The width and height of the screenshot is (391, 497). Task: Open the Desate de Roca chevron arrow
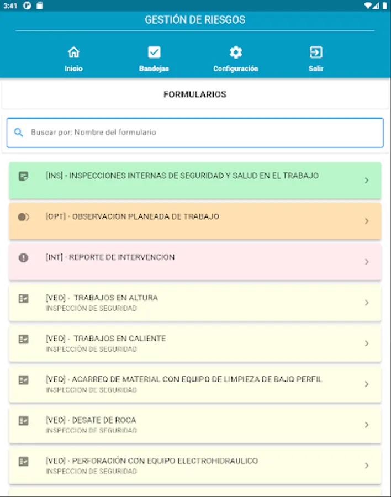pos(367,425)
